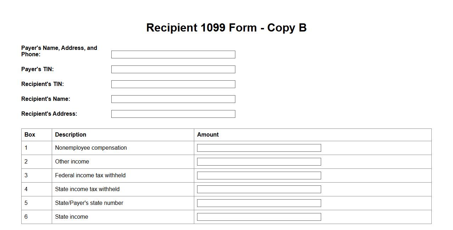Click the Recipient's Address label

[x=49, y=114]
